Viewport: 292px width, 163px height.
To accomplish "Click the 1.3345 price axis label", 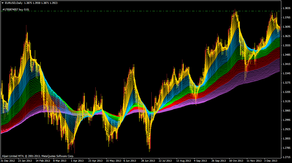I will [x=287, y=73].
